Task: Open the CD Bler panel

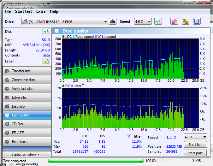Action: [x=27, y=124]
